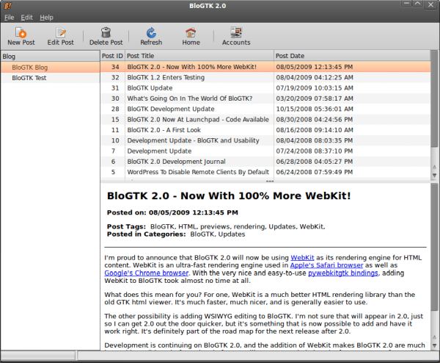Screen dimensions: 440x363
Task: Open the Help menu
Action: click(46, 18)
